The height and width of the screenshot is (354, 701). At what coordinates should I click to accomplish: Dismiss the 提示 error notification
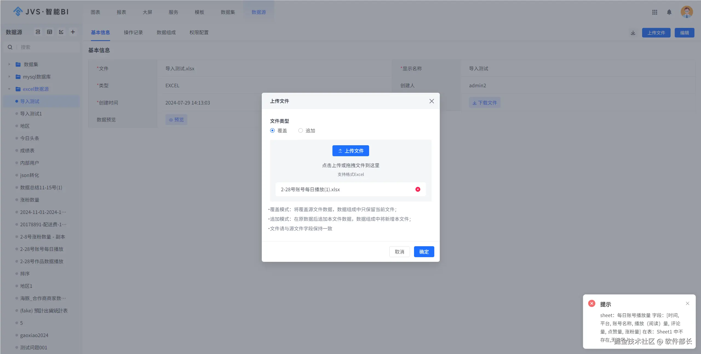[x=687, y=303]
